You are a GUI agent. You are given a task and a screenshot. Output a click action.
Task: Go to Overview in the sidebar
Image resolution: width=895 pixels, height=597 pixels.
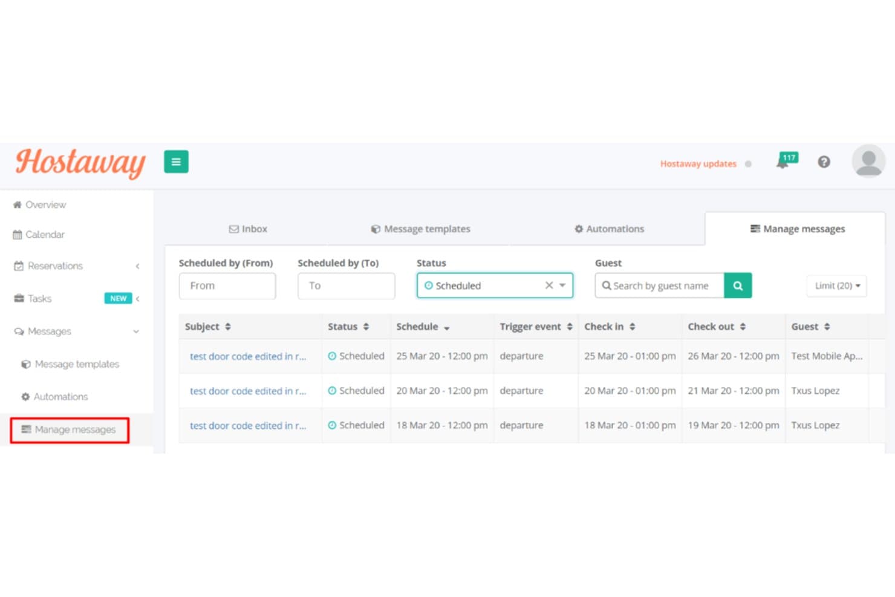pos(40,205)
